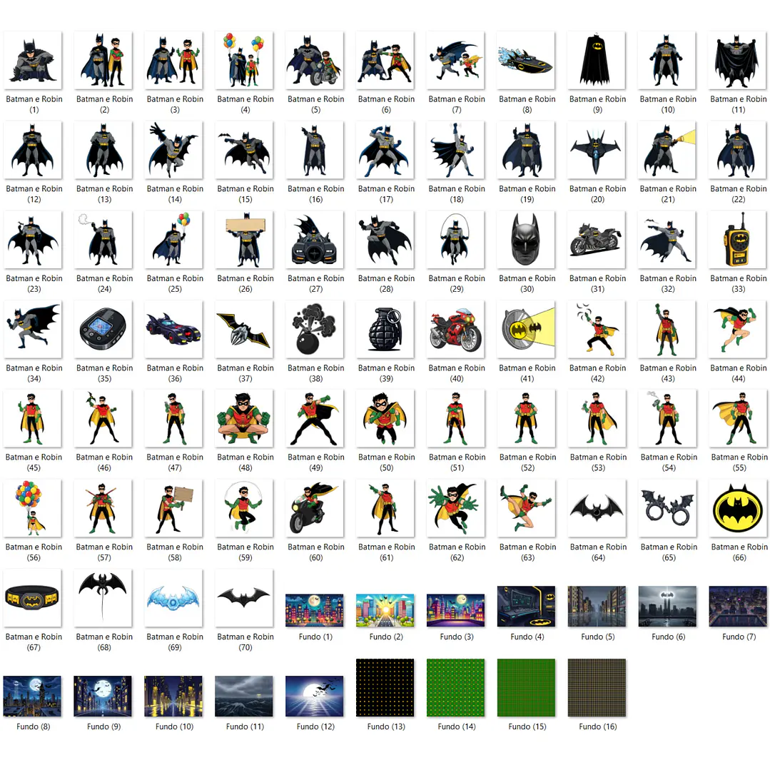Viewport: 770px width, 770px height.
Task: Click Batman e Robin (35) gadget device thumbnail
Action: [103, 329]
